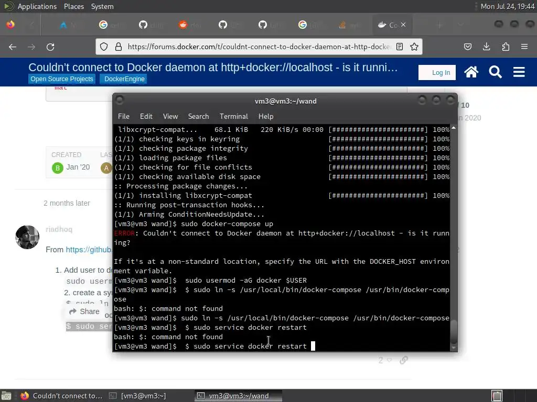
Task: Click the green B creator avatar
Action: [x=58, y=168]
